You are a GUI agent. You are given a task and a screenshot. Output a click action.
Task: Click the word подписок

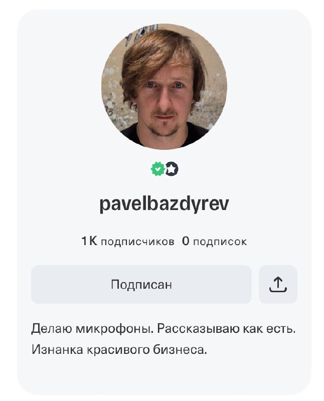point(220,242)
